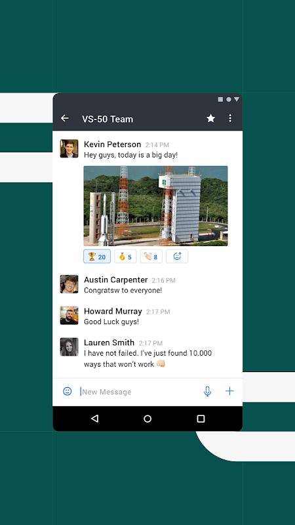This screenshot has height=525, width=295.
Task: Open Austin Carpenter's avatar
Action: tap(69, 284)
